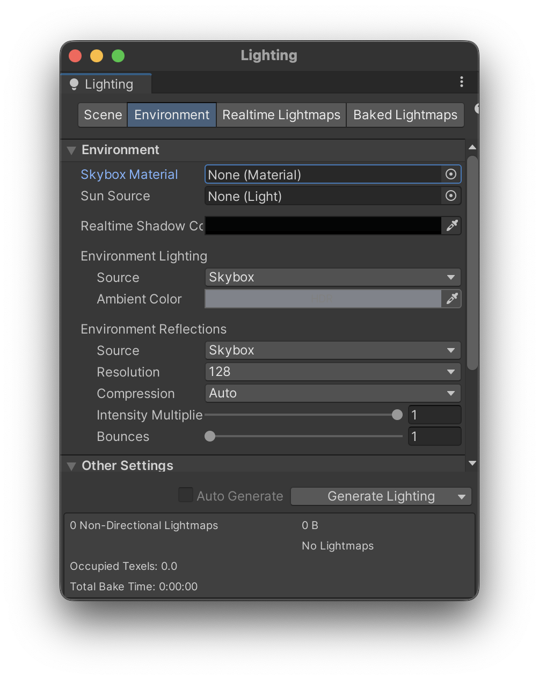539x680 pixels.
Task: Collapse the Other Settings section
Action: pyautogui.click(x=71, y=466)
